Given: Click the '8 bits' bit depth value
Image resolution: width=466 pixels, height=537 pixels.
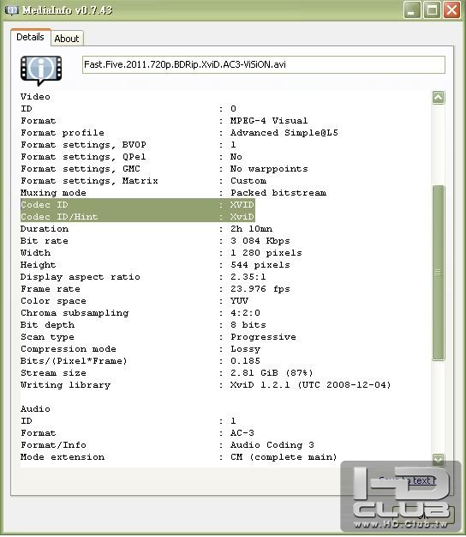Looking at the screenshot, I should click(248, 324).
